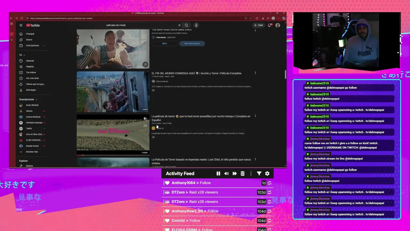
Task: Select the DTZero Raid x26 viewers 103d first row
Action: pos(218,192)
